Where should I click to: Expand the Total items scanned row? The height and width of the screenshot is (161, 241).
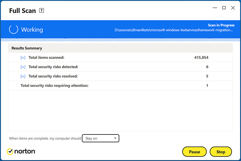23,58
